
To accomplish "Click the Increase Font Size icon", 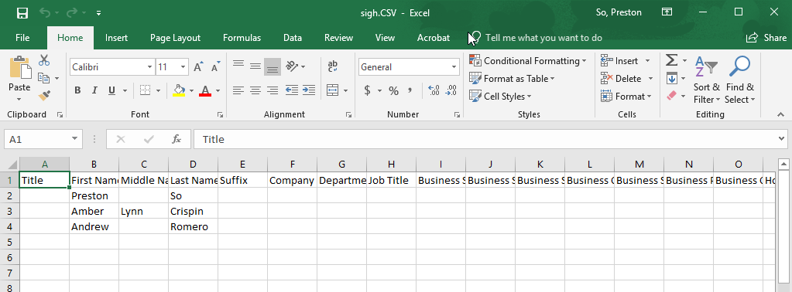I will coord(198,66).
